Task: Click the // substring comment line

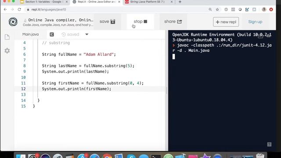Action: click(56, 43)
